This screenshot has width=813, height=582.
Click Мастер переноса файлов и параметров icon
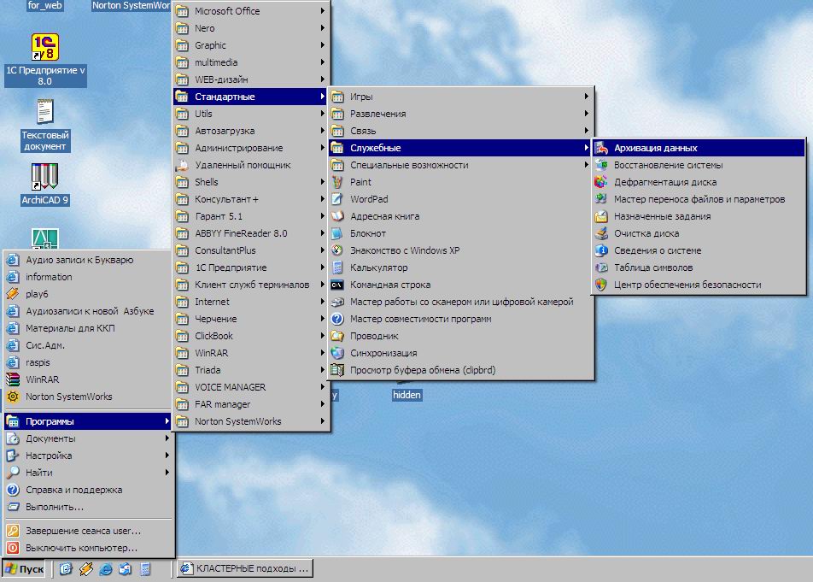click(x=601, y=199)
